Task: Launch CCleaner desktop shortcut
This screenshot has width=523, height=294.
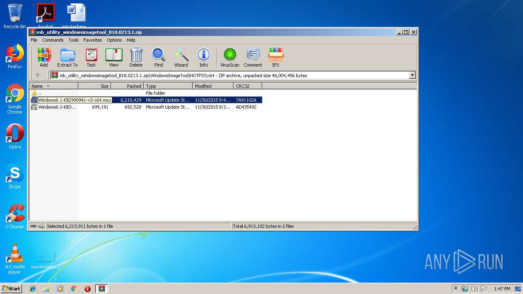Action: [x=15, y=216]
